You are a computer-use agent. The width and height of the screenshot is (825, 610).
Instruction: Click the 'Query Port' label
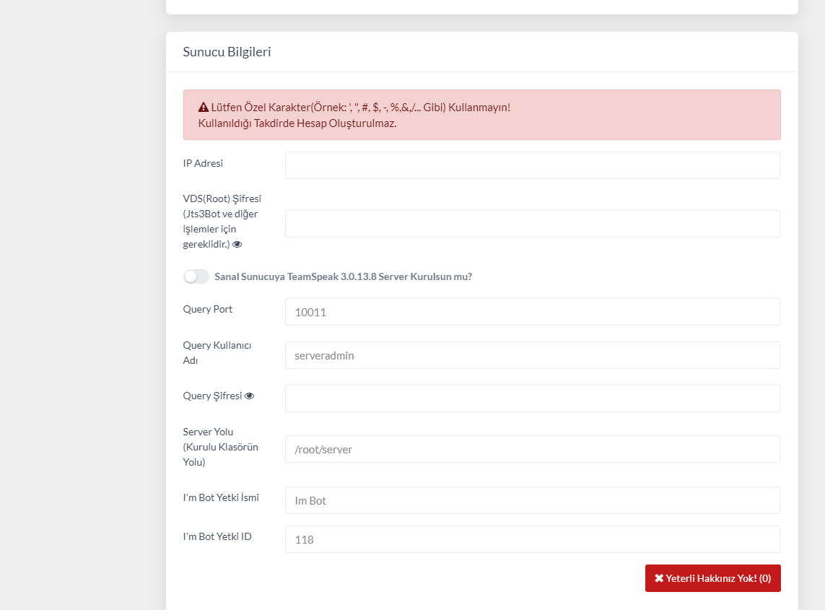pyautogui.click(x=208, y=309)
